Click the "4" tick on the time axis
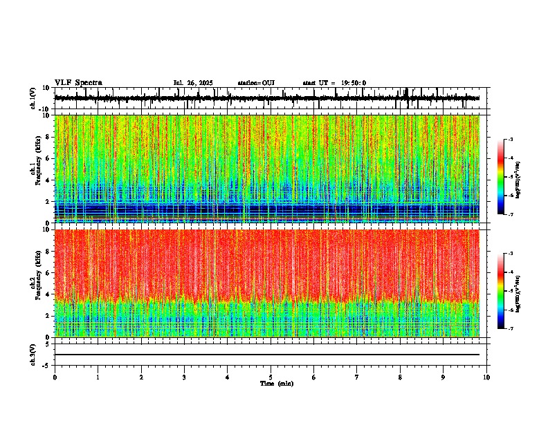The image size is (548, 423). pyautogui.click(x=228, y=377)
